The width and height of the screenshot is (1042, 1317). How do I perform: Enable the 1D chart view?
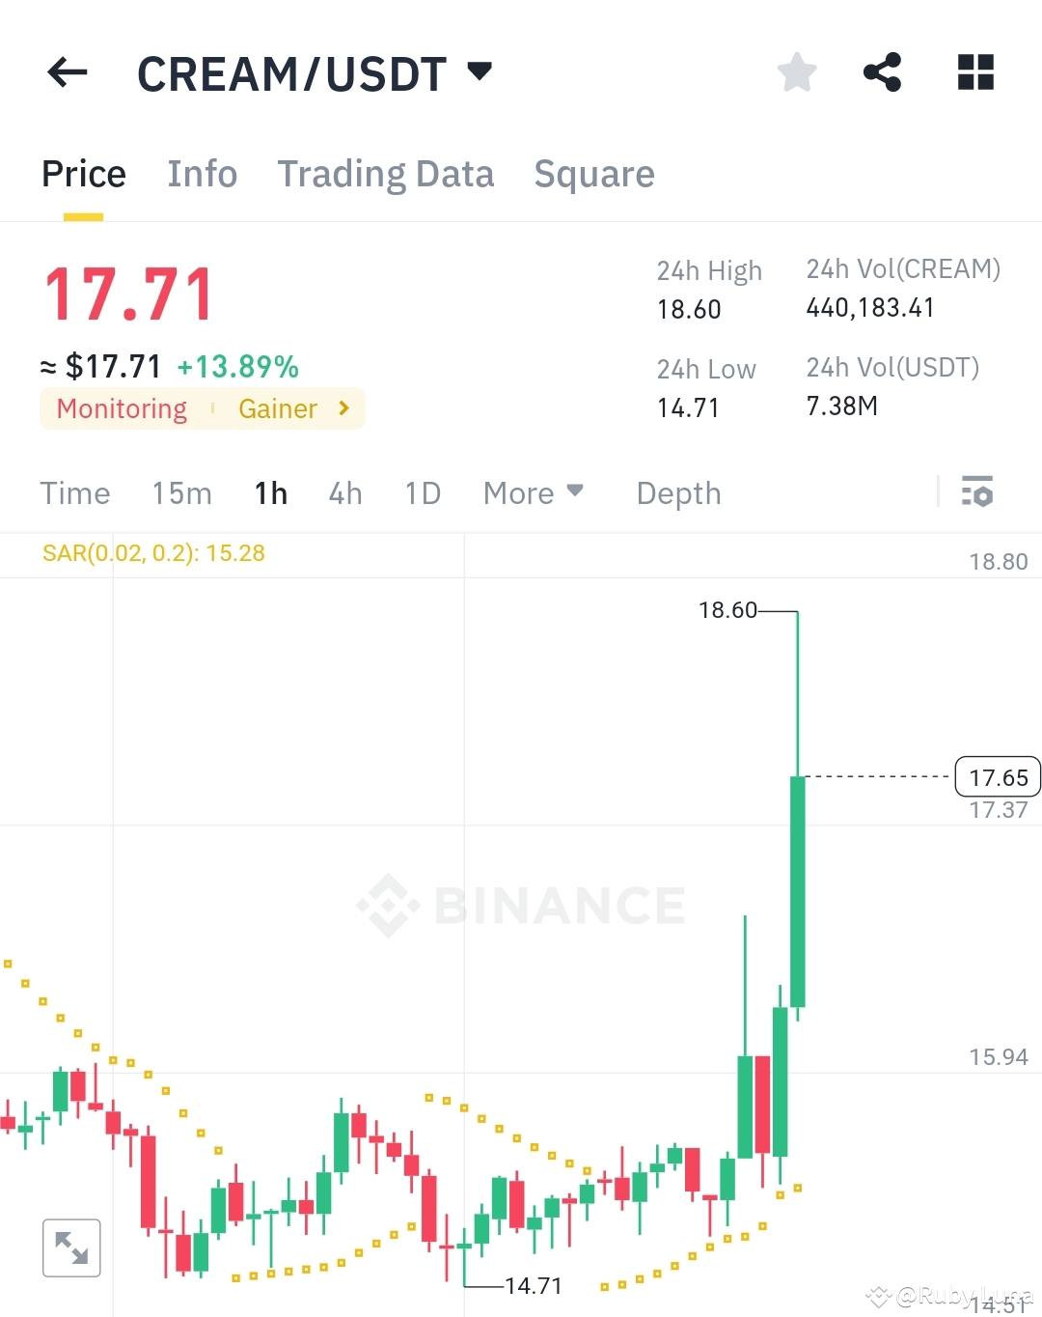pos(422,492)
